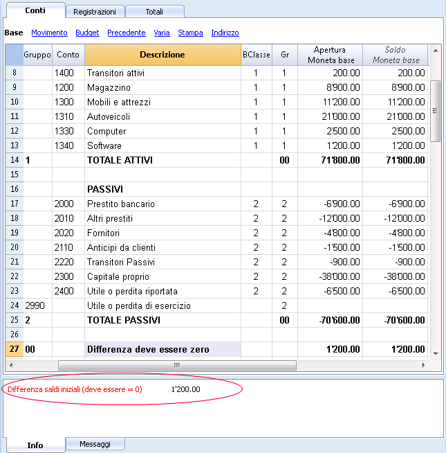Click the Varia view link
Viewport: 446px width, 453px height.
point(162,33)
